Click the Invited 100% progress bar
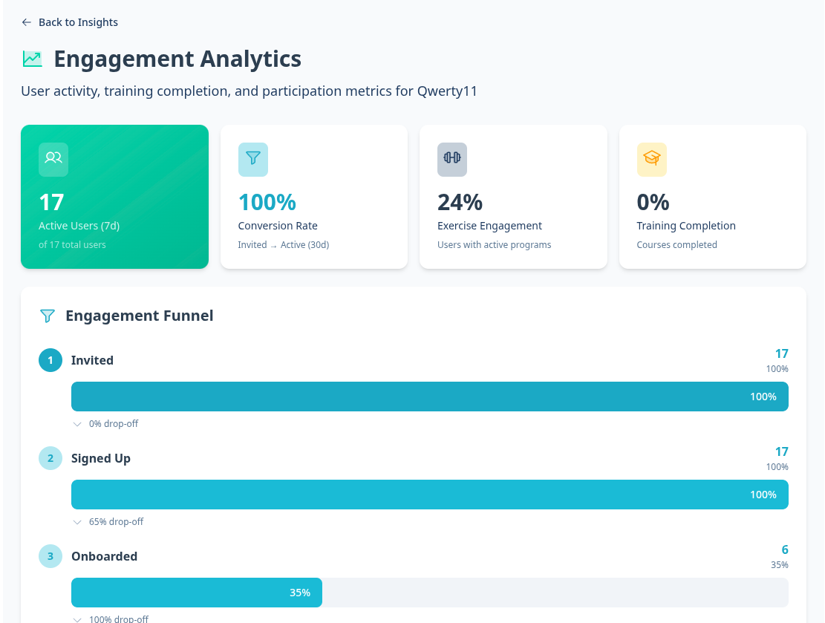Image resolution: width=825 pixels, height=623 pixels. [x=429, y=397]
